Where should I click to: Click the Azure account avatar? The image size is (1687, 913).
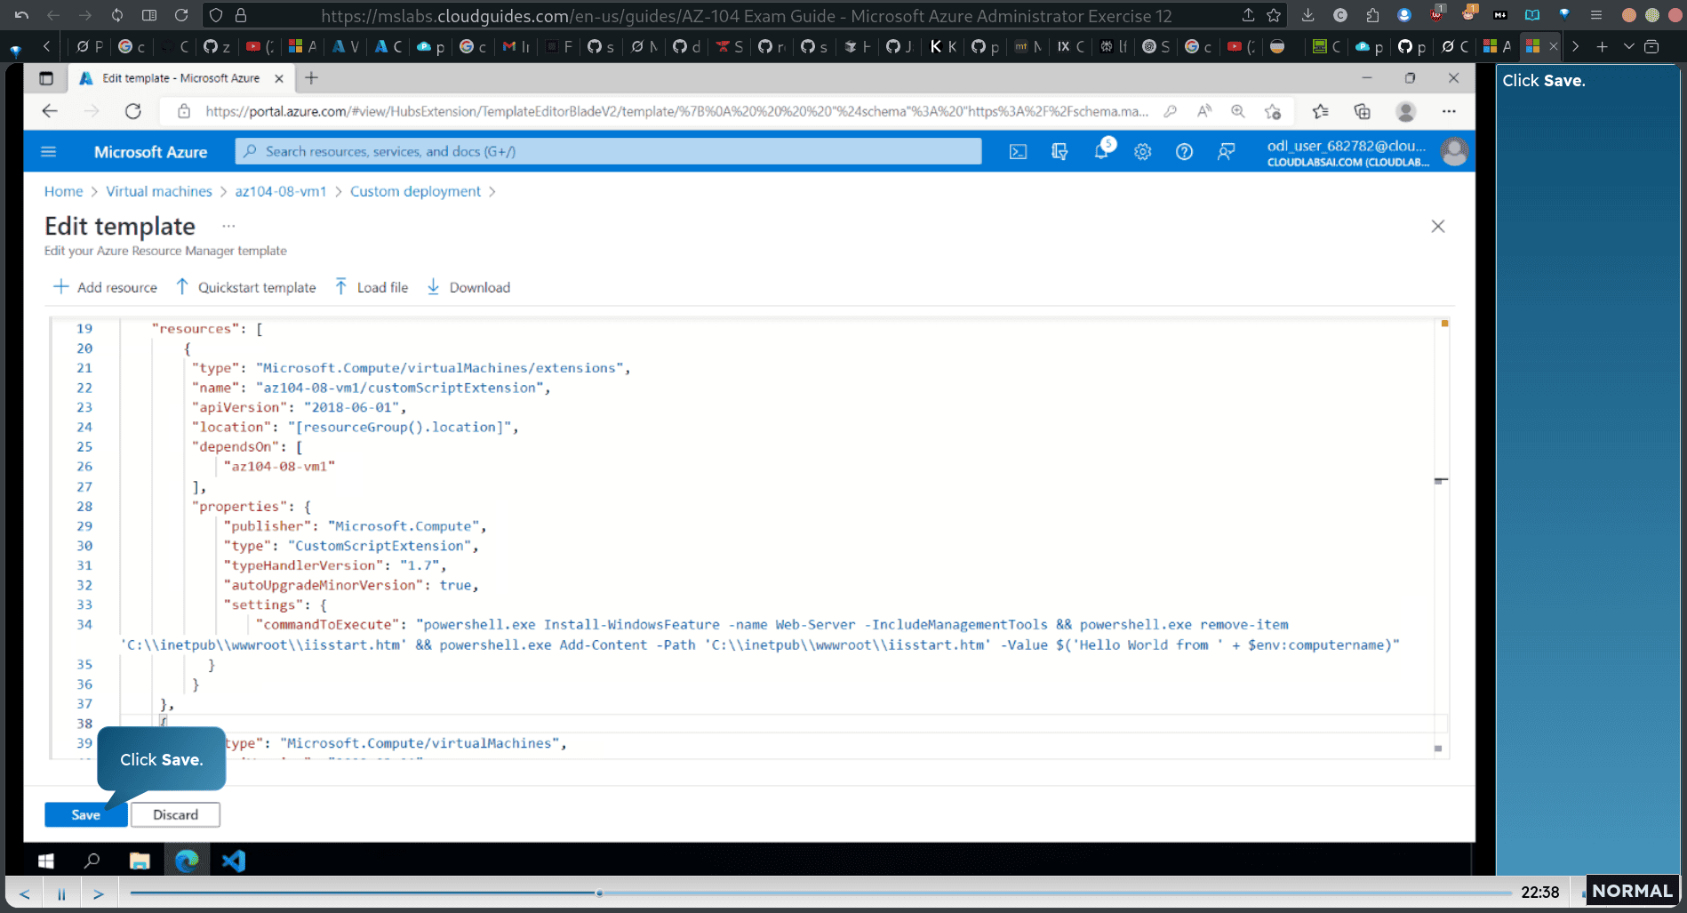coord(1454,152)
